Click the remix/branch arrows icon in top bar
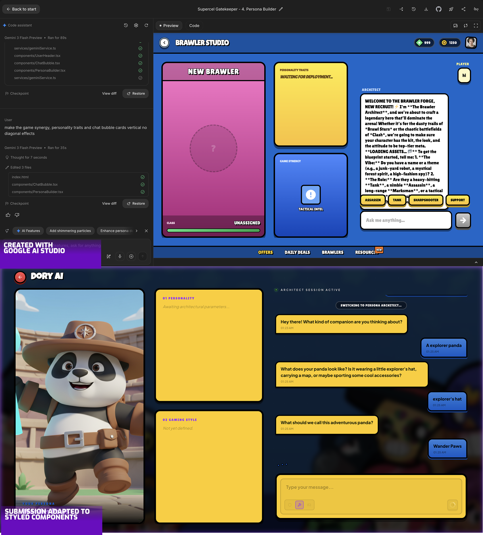Screen dimensions: 483x535 (x=401, y=9)
